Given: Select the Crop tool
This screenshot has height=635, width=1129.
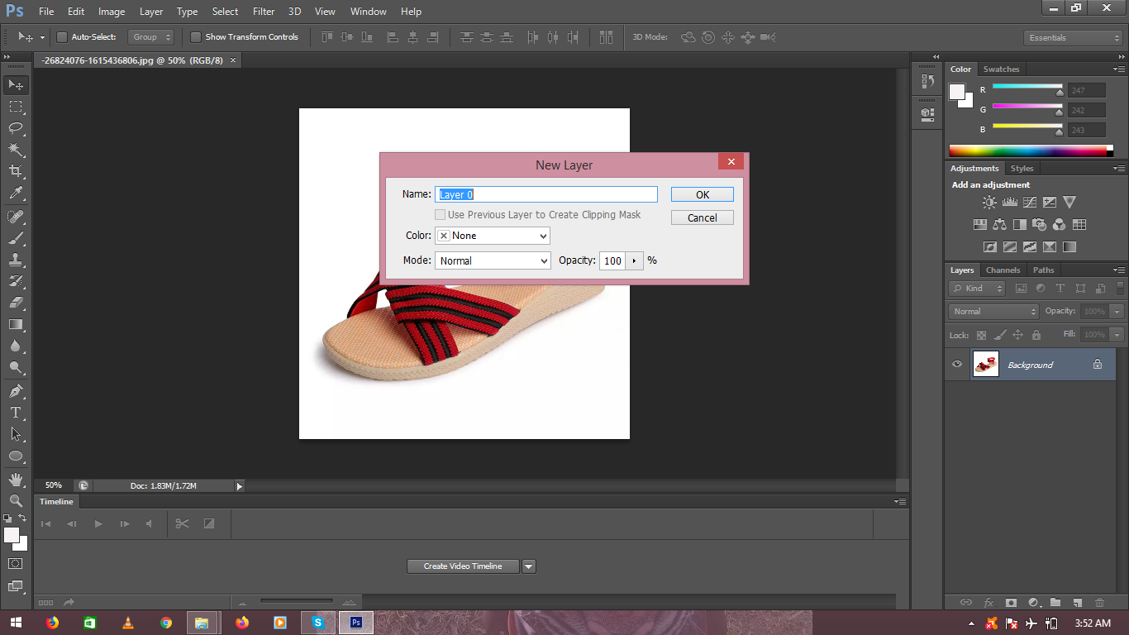Looking at the screenshot, I should [16, 171].
